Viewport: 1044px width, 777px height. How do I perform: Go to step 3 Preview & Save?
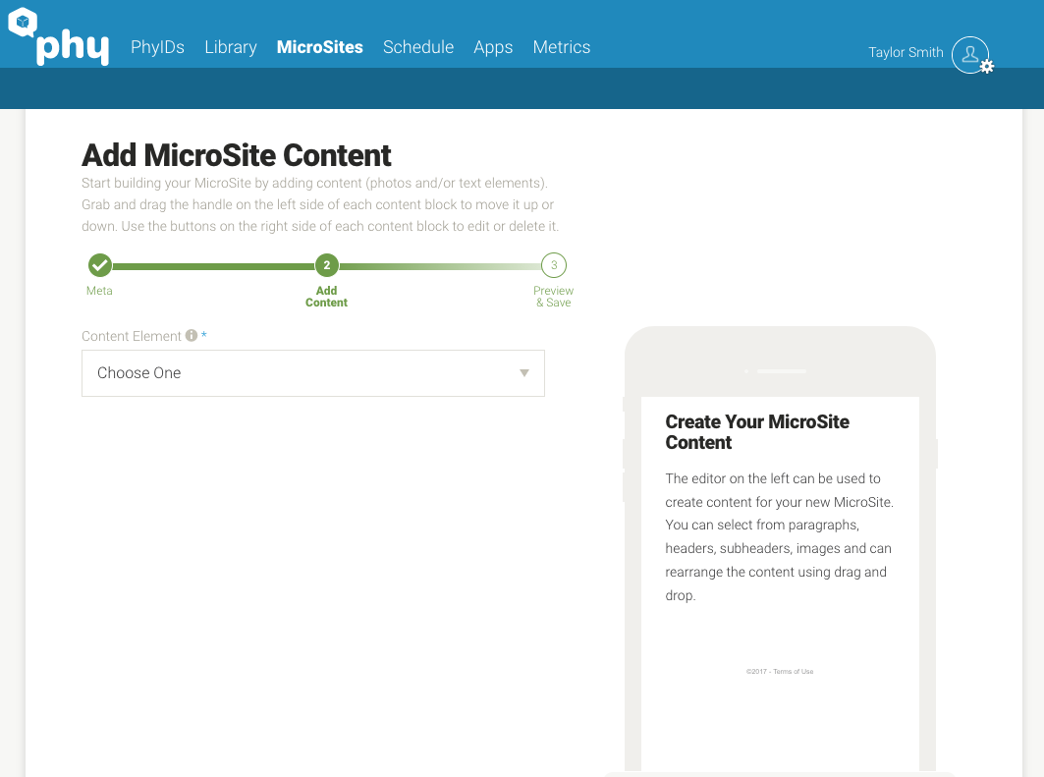pos(554,265)
